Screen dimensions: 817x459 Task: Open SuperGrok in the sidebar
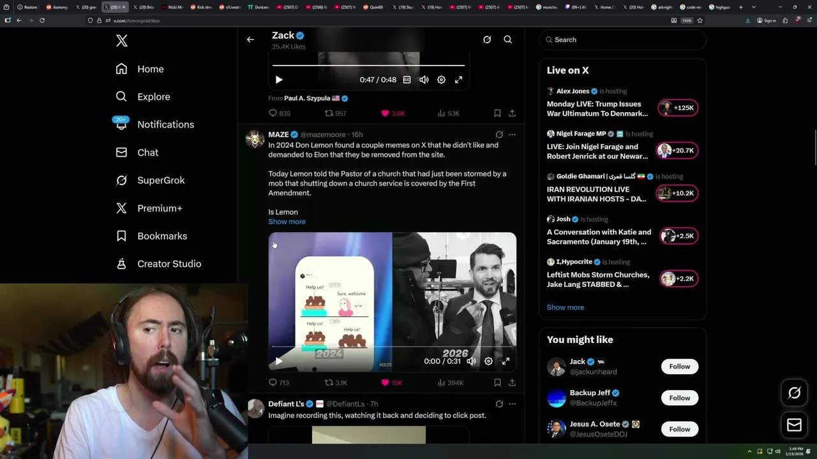[150, 180]
